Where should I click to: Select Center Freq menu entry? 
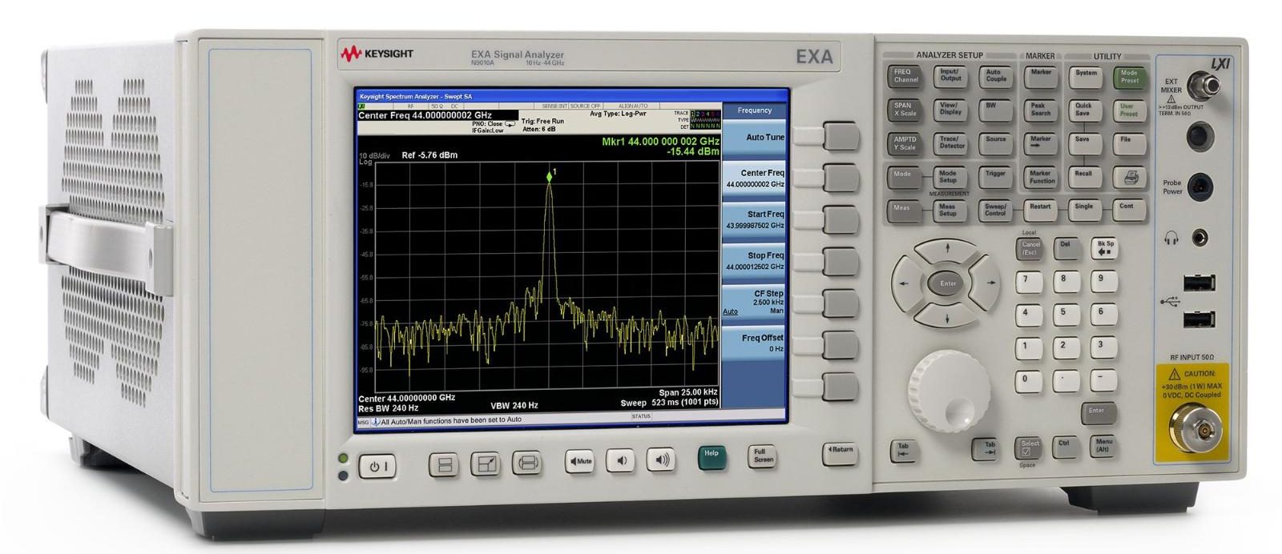click(754, 178)
